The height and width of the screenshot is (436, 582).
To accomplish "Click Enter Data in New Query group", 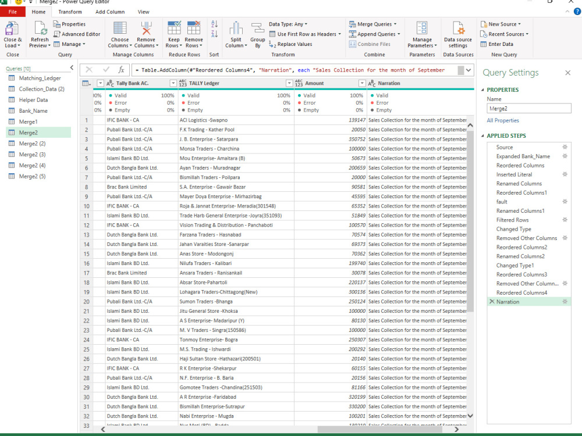I will [x=496, y=44].
